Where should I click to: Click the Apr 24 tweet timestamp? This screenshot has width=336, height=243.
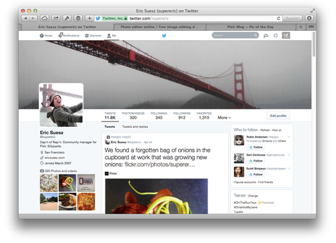[148, 142]
